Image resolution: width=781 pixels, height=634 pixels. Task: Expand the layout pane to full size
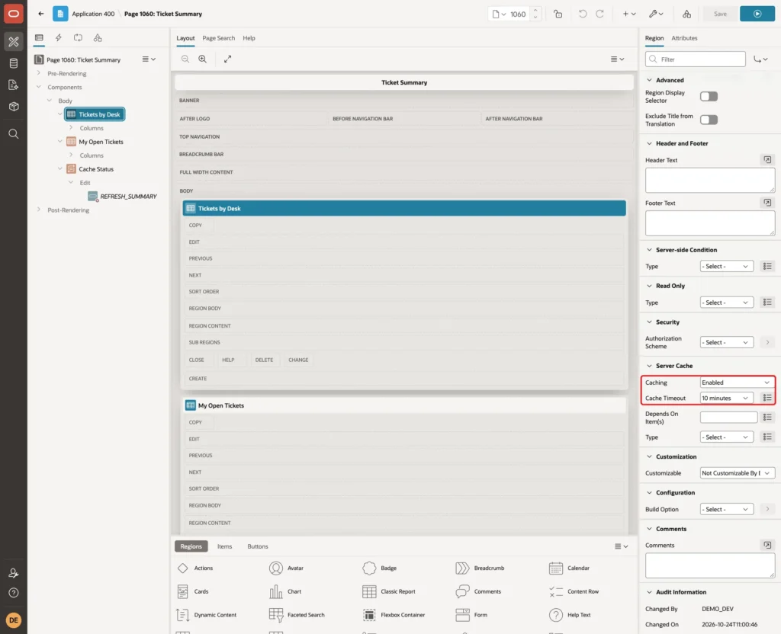tap(227, 59)
